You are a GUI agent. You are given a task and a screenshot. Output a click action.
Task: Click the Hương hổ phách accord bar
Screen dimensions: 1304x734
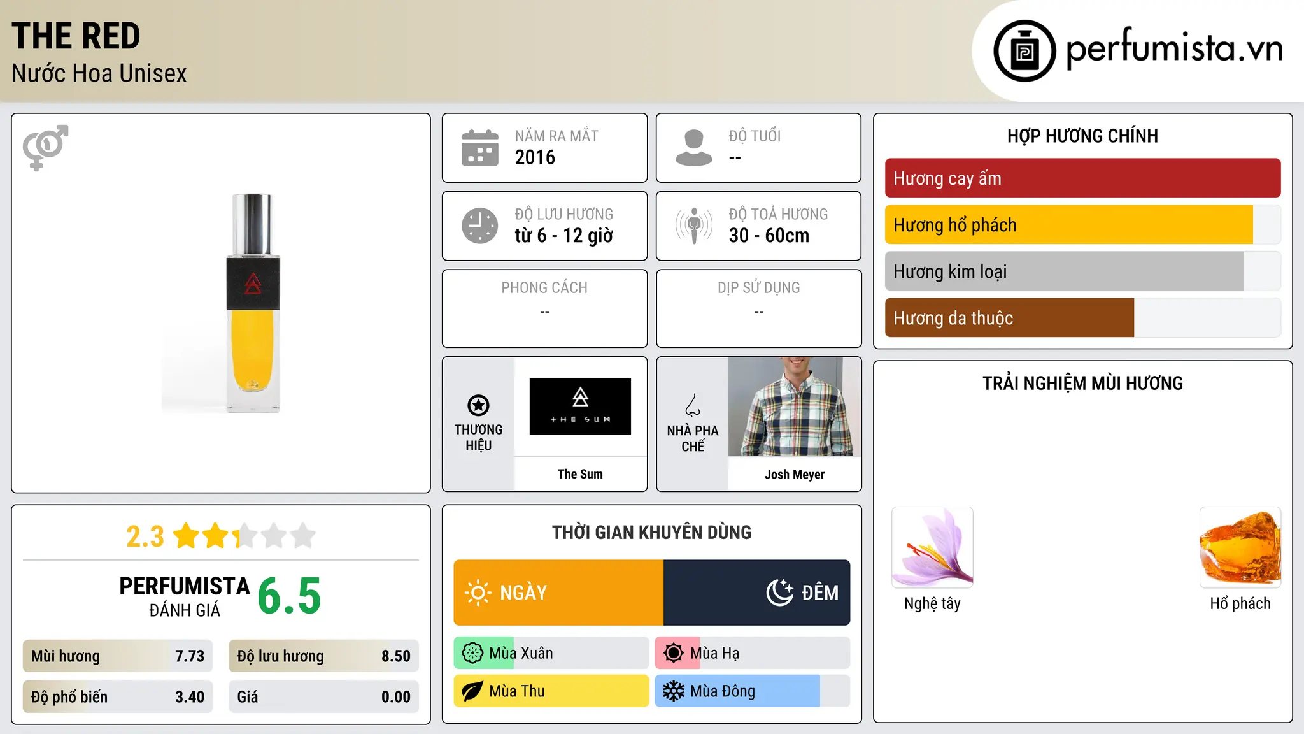point(1083,225)
